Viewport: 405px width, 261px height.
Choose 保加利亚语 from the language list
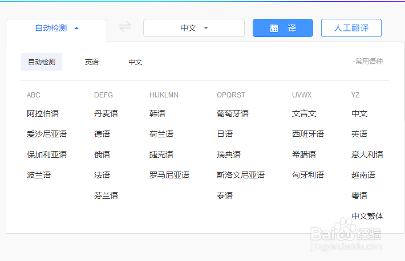point(47,154)
